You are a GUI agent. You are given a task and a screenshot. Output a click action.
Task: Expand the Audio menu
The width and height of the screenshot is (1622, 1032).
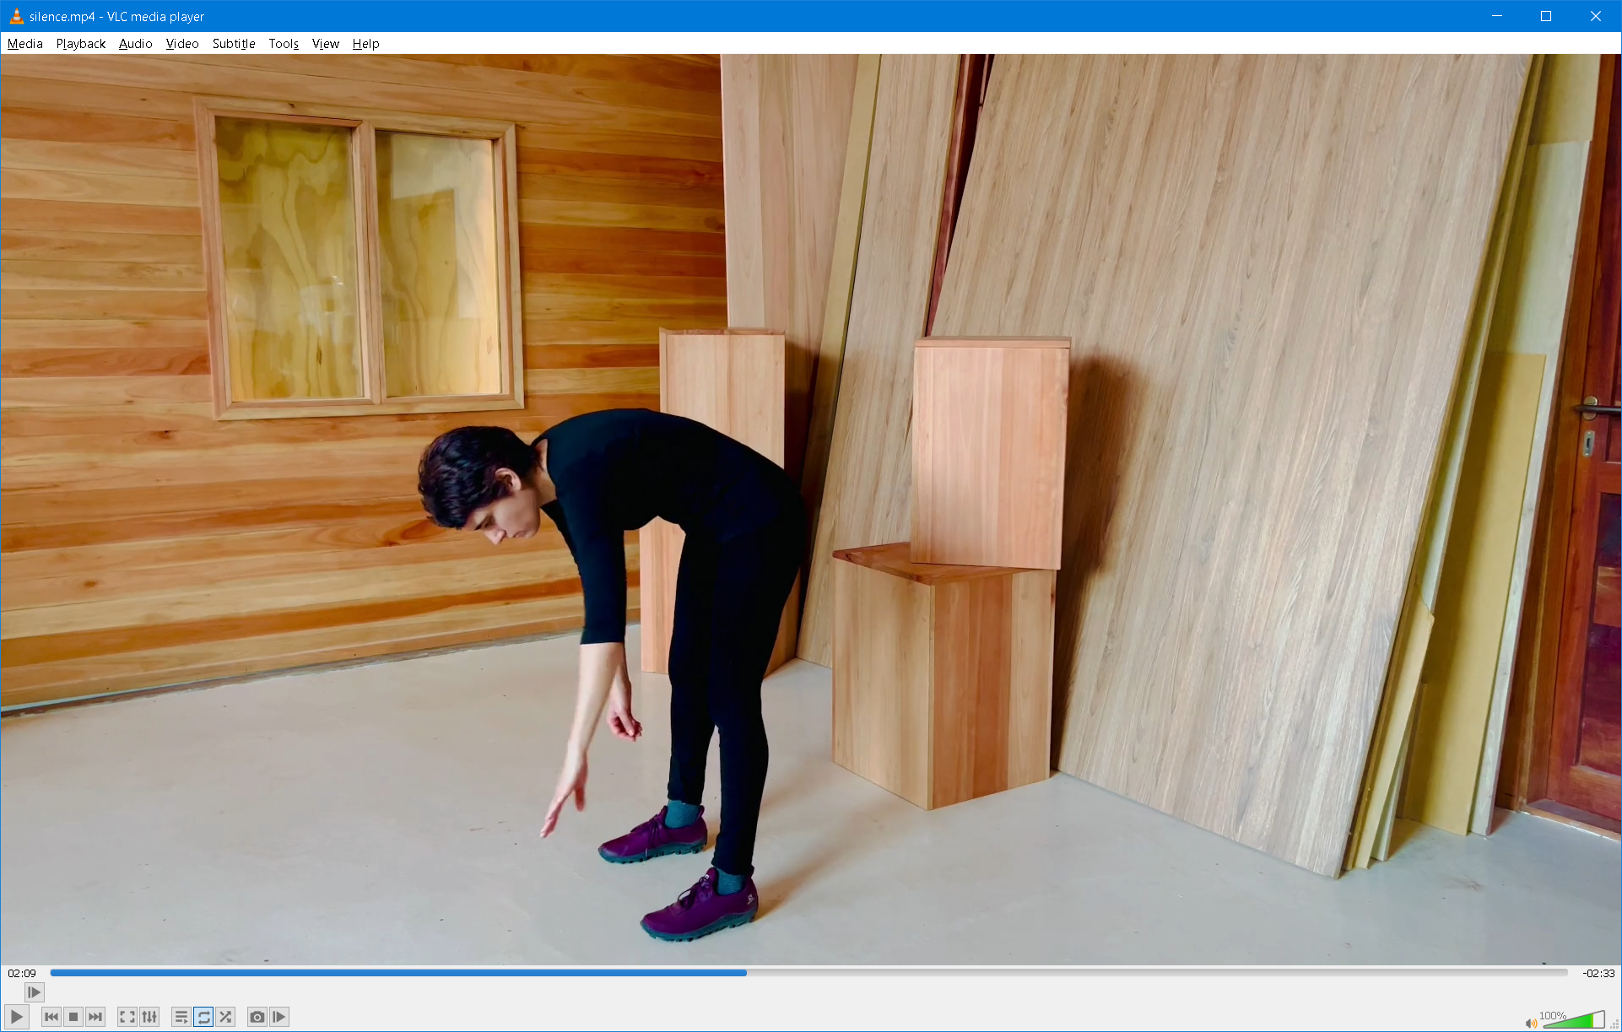pos(135,44)
